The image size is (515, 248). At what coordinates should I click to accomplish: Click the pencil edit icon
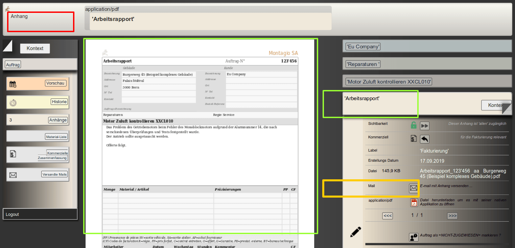(355, 232)
